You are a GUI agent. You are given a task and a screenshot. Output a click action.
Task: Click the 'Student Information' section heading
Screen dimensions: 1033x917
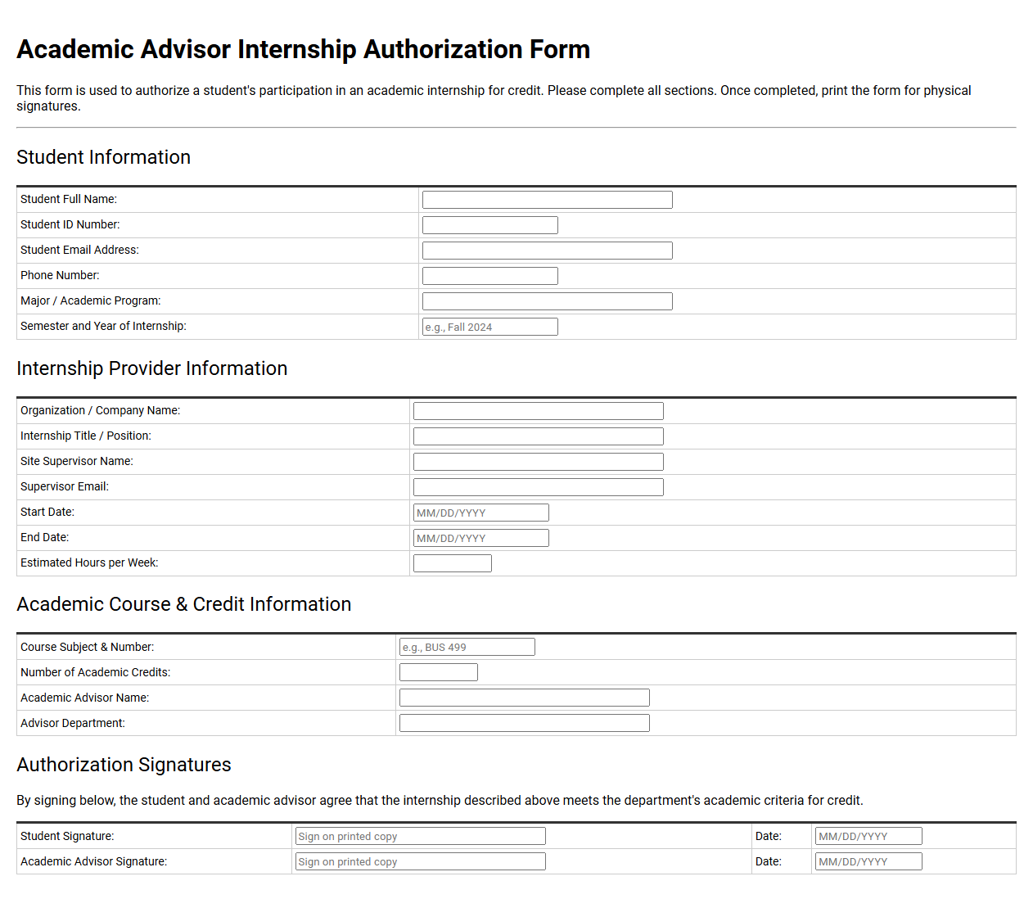pos(103,157)
